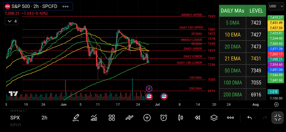
Task: Change chart type with the candlestick icon
Action: pos(181,118)
